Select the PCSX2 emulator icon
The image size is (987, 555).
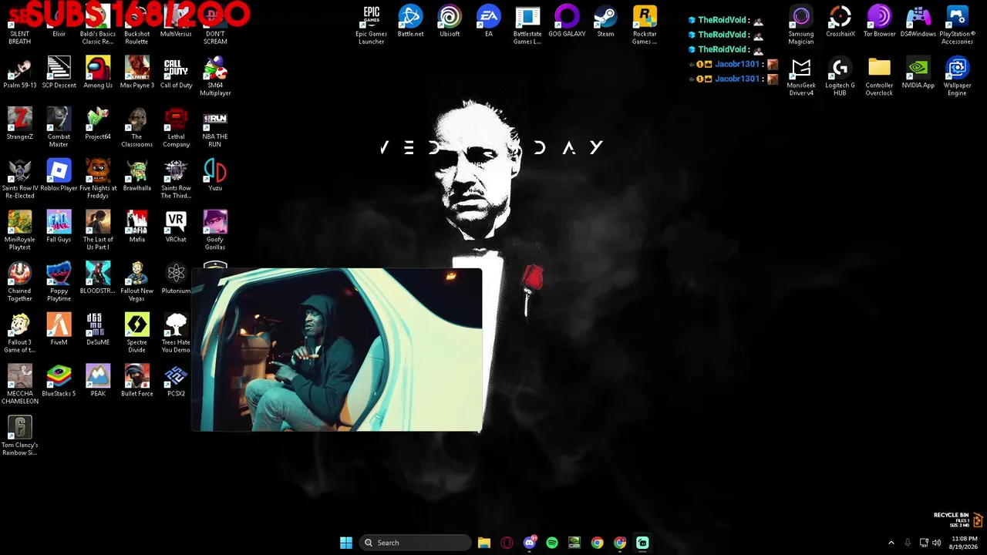[x=176, y=382]
